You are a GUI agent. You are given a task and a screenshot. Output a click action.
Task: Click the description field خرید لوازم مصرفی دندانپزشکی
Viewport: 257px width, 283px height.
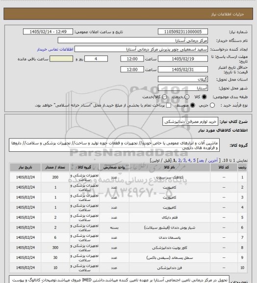(190, 122)
